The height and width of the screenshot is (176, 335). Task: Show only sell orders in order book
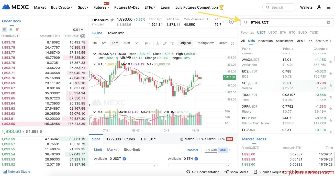(17, 30)
